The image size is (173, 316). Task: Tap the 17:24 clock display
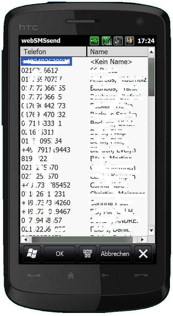(146, 41)
